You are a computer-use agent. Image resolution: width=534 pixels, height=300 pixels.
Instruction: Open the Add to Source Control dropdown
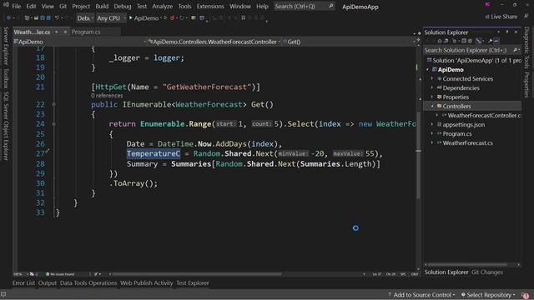pos(421,295)
